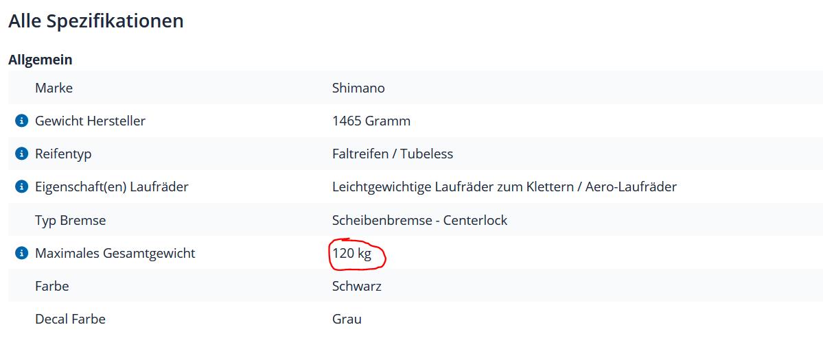Viewport: 823px width, 349px height.
Task: Click the Faltreifen / Tubeless value
Action: click(393, 154)
